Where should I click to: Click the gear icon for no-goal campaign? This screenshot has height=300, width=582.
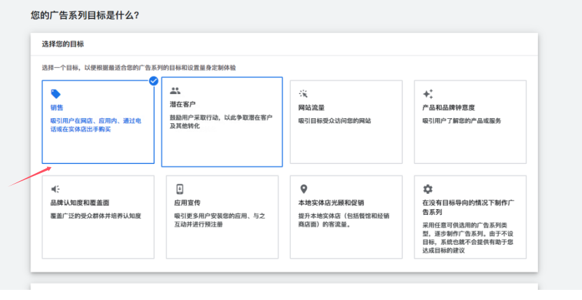(427, 189)
